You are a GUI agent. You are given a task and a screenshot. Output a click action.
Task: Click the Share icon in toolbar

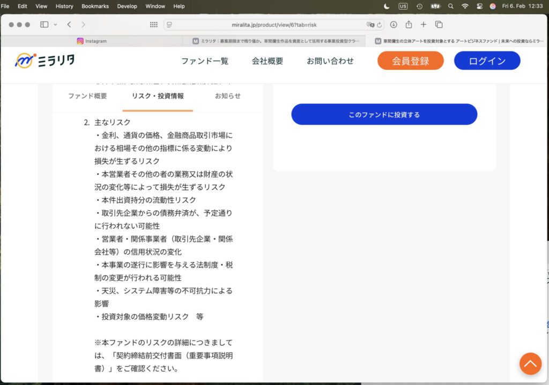[409, 25]
